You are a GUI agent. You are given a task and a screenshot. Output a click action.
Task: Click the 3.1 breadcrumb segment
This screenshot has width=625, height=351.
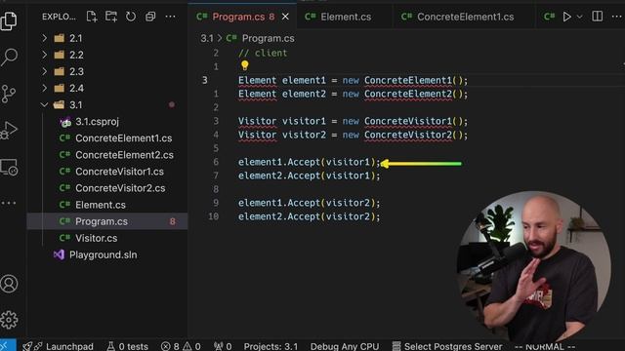[x=207, y=38]
